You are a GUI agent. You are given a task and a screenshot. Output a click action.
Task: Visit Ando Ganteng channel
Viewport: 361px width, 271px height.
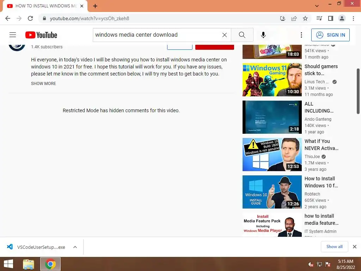pos(318,119)
